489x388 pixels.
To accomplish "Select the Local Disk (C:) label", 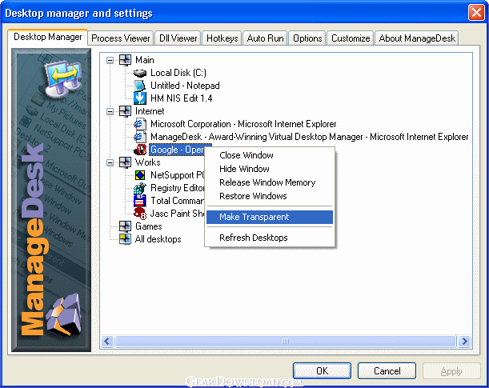I will (x=178, y=73).
